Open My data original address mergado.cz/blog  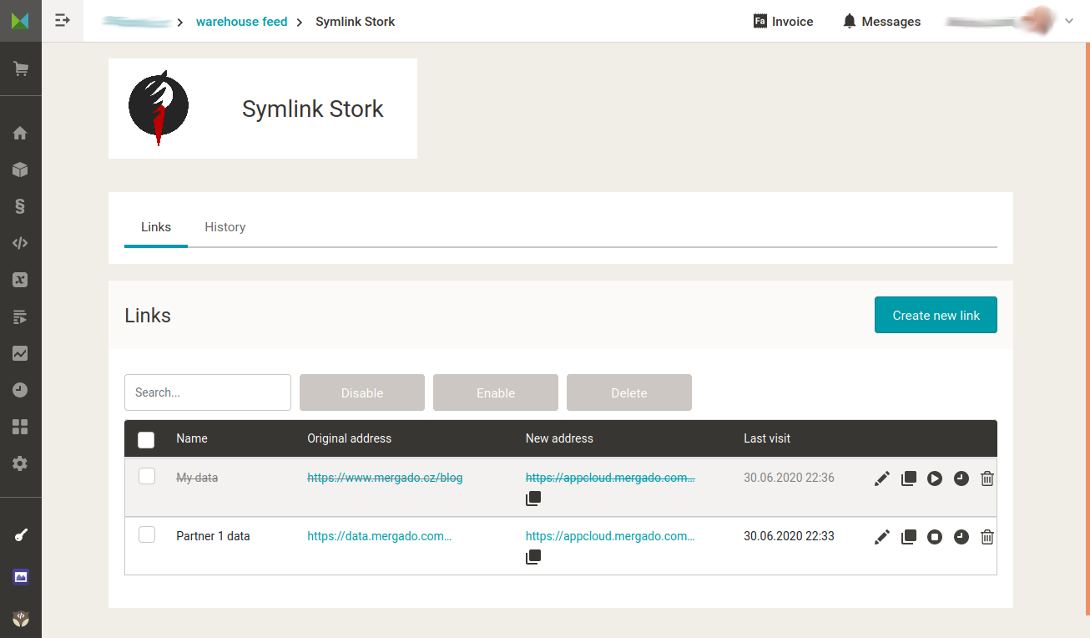click(x=385, y=478)
